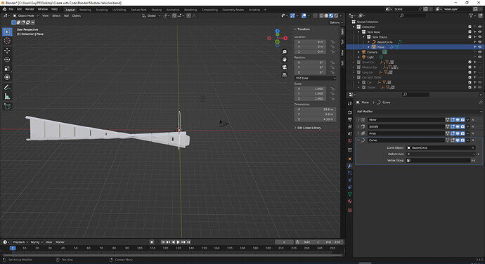Screen dimensions: 485x264
Task: Open the Global transform orientation dropdown
Action: click(x=151, y=15)
